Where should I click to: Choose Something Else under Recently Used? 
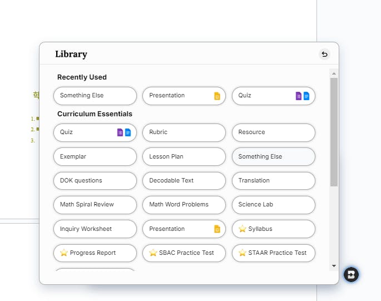95,96
